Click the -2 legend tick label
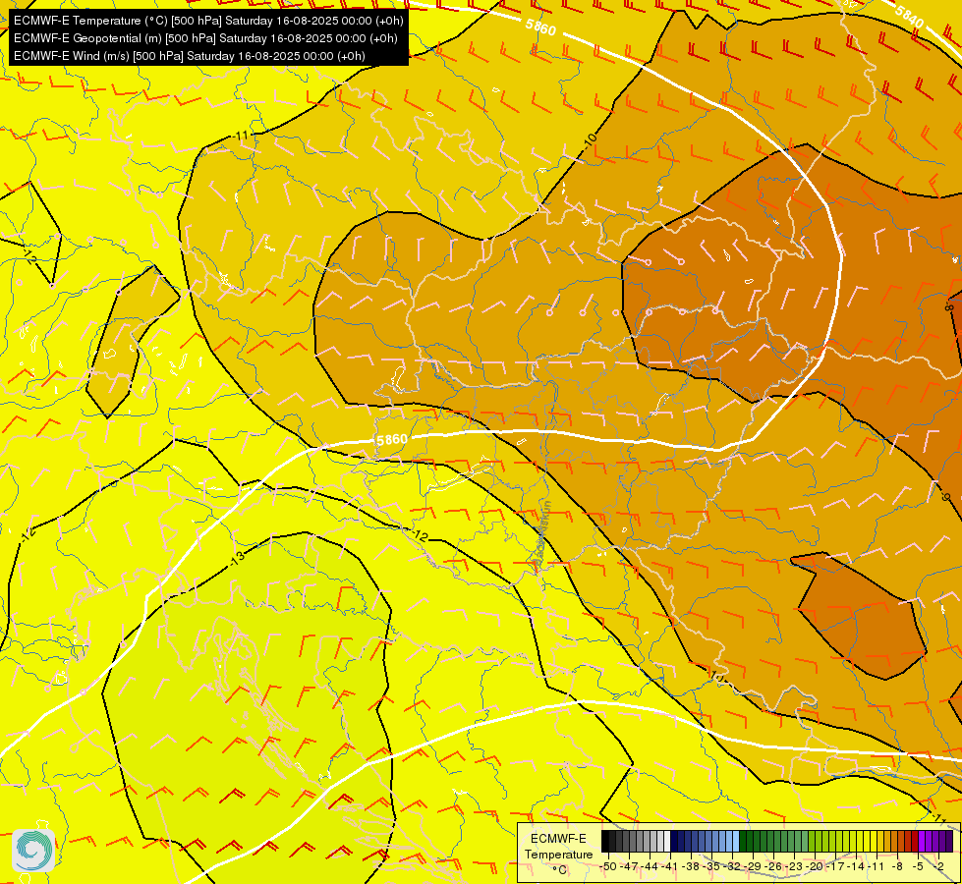 pos(938,866)
